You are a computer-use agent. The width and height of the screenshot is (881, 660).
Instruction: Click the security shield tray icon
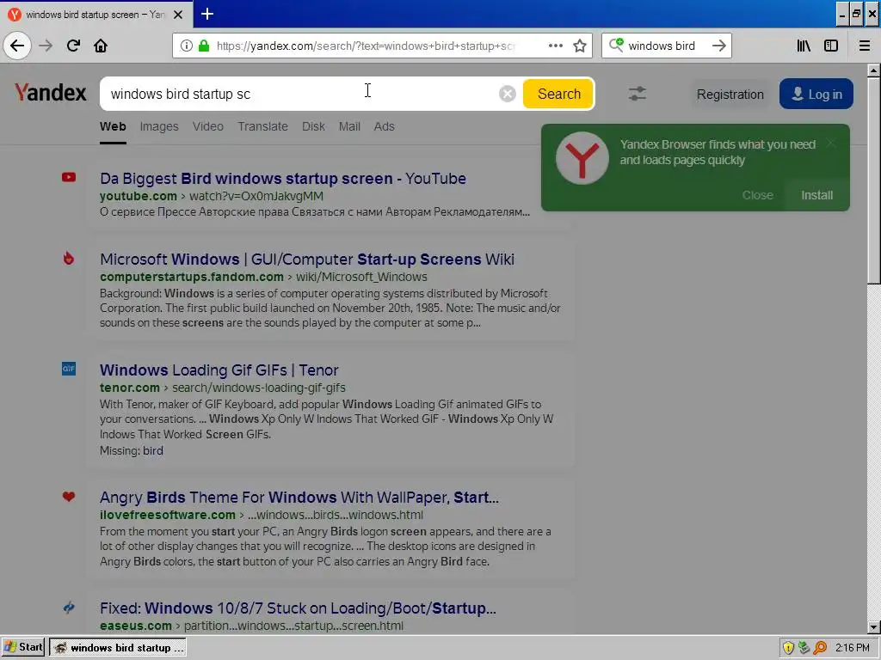(x=788, y=648)
